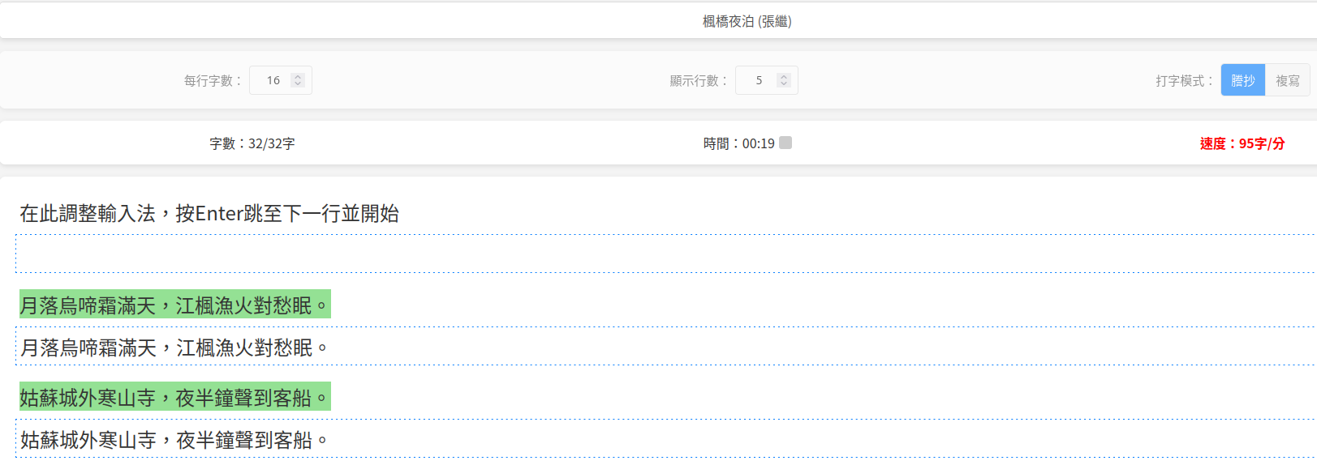
Task: Click the green highlighted 月落烏啼霜滿天 reference line
Action: [174, 305]
